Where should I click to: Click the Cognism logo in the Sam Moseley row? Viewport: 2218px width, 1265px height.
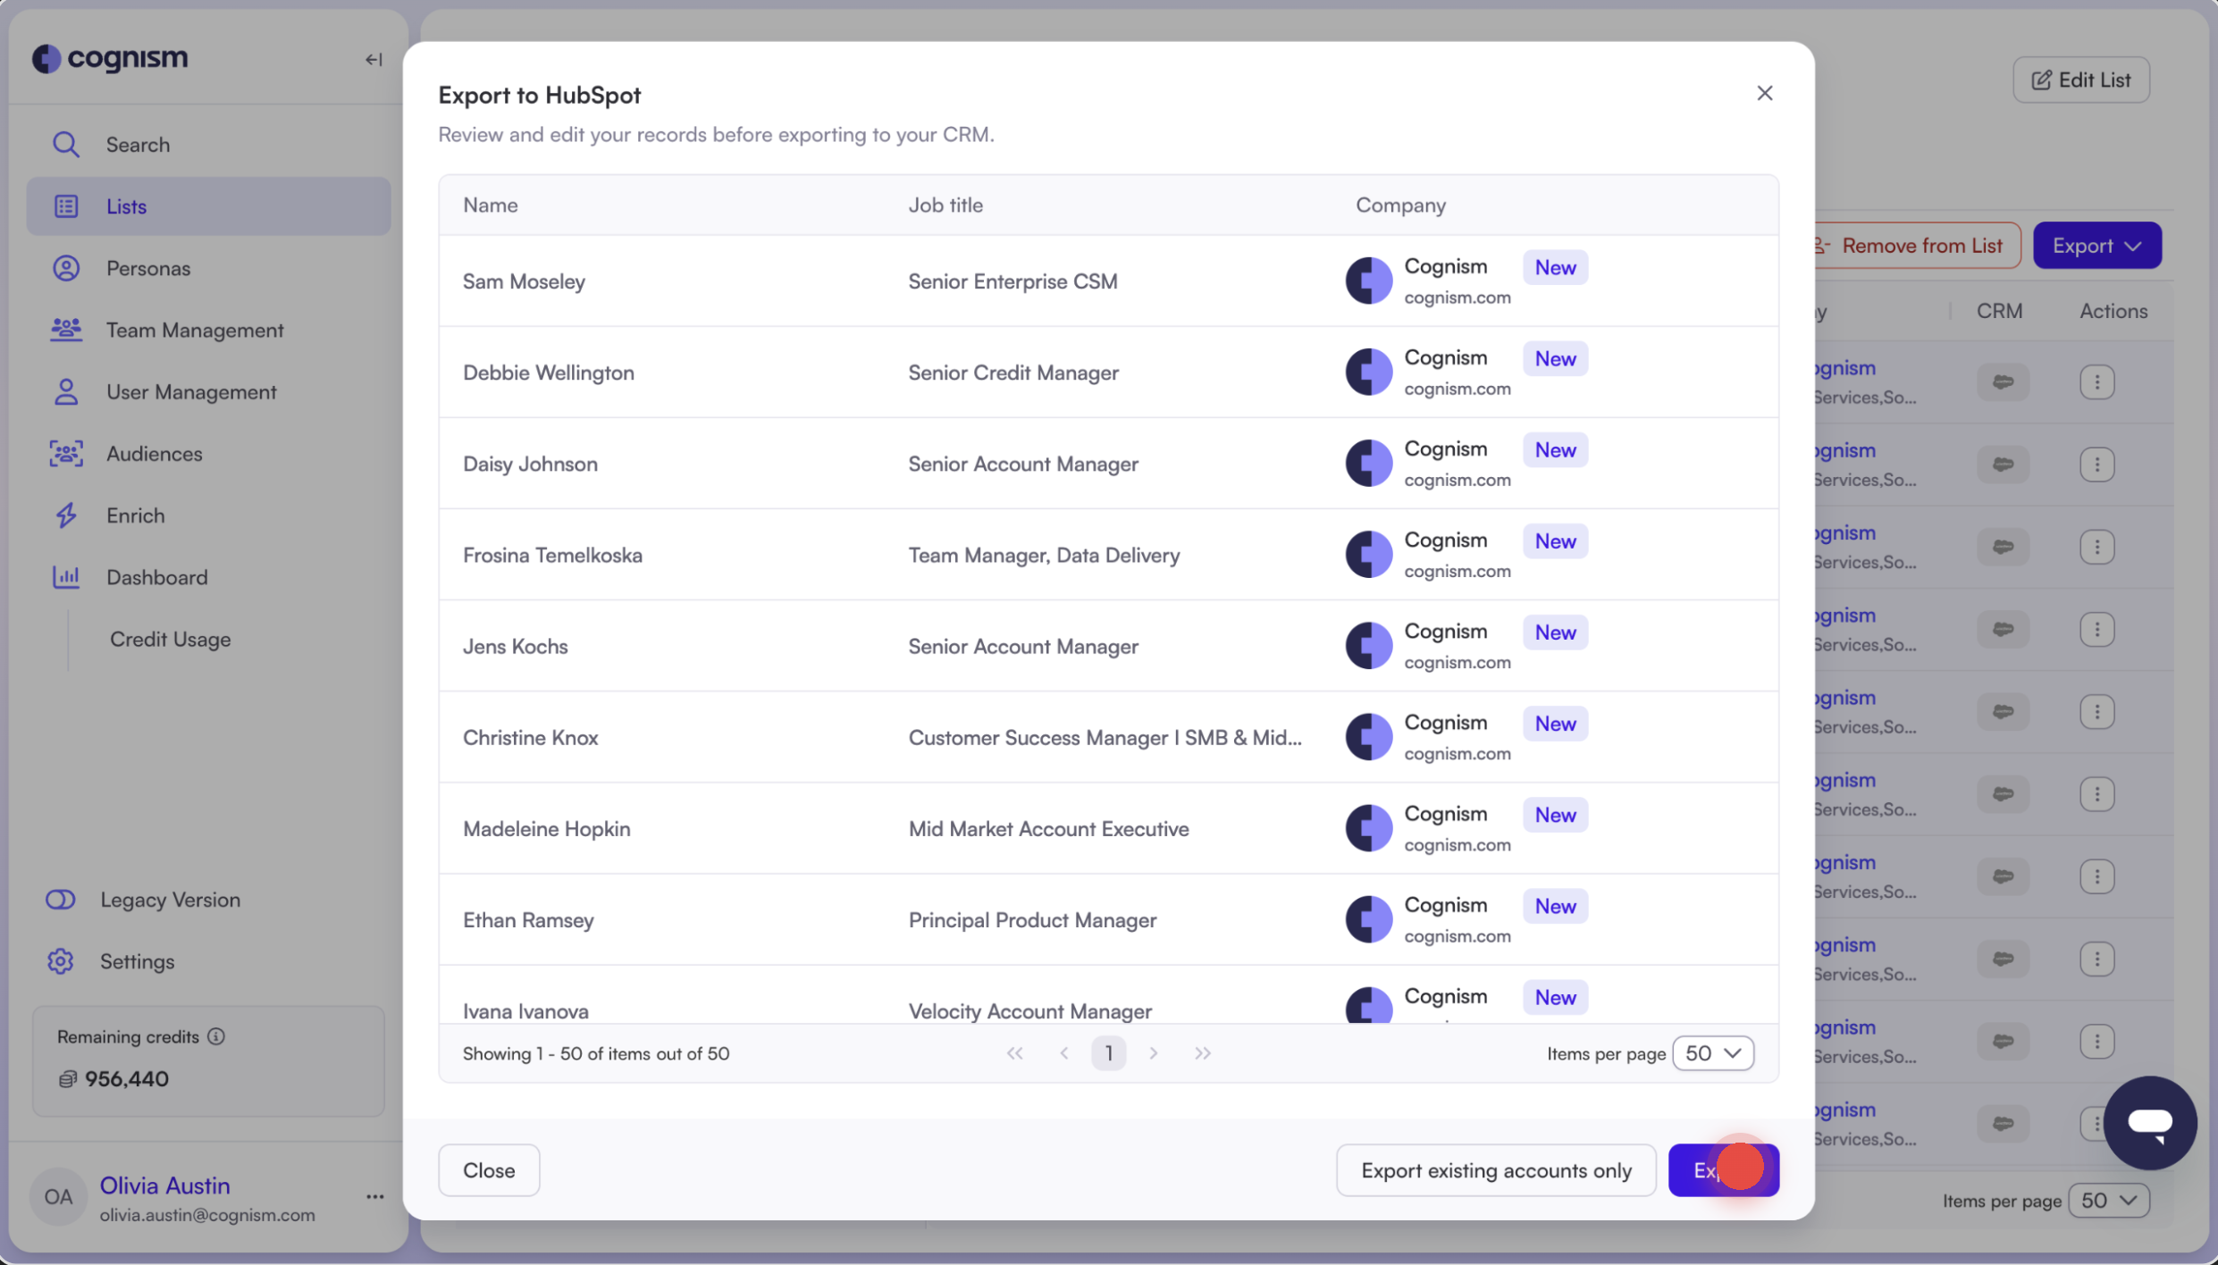click(x=1368, y=281)
